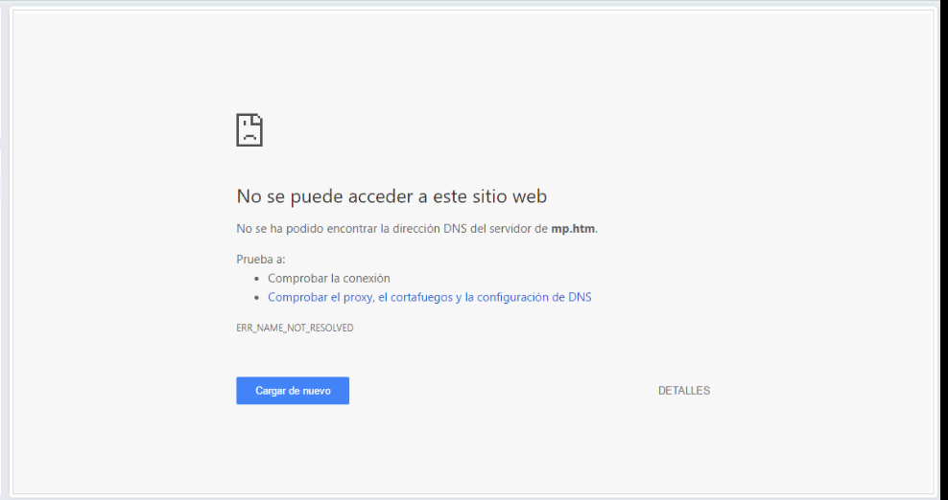Click the sad page error icon
The height and width of the screenshot is (500, 948).
click(x=249, y=130)
